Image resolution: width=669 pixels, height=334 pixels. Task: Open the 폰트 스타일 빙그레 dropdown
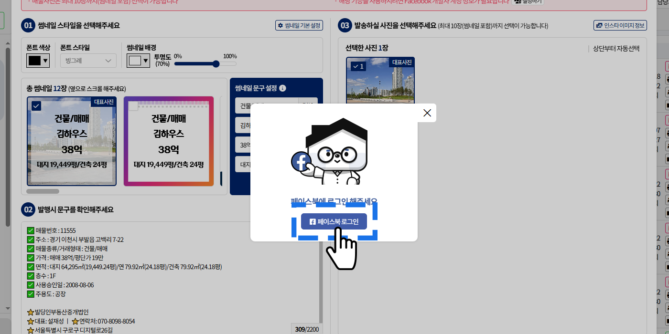coord(88,61)
